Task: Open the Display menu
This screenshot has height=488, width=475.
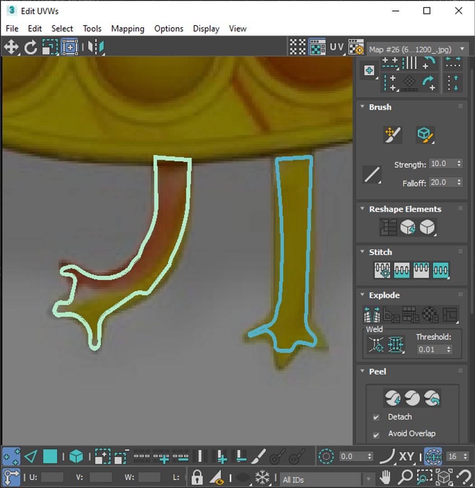Action: point(206,28)
